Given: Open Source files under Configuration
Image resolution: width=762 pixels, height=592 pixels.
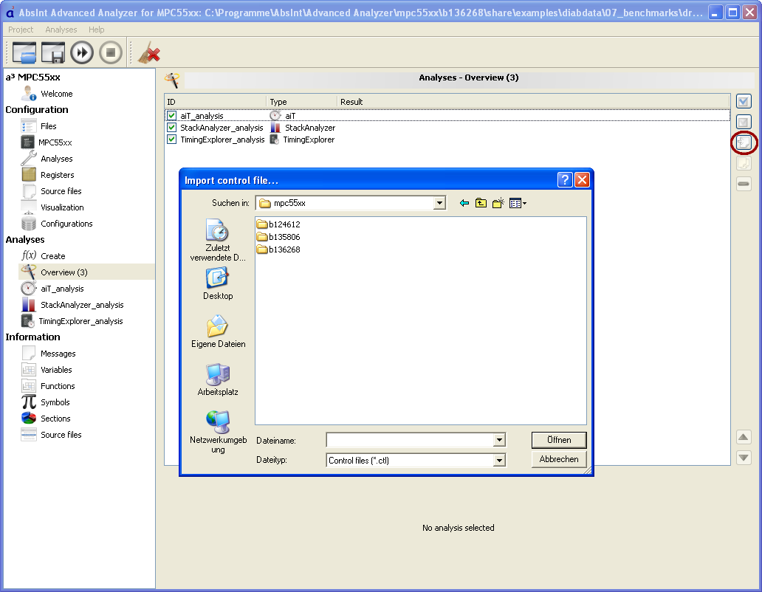Looking at the screenshot, I should pyautogui.click(x=61, y=191).
